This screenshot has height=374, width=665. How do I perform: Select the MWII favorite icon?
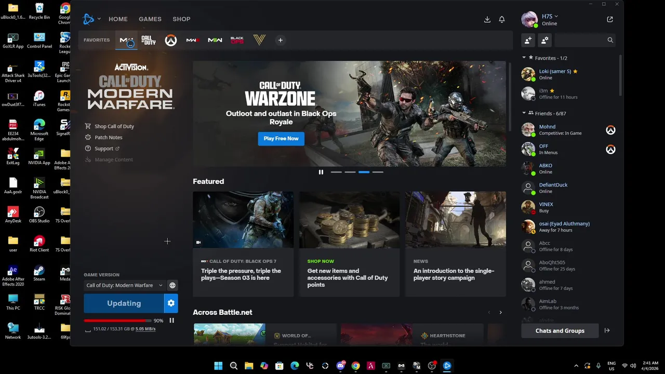point(215,40)
